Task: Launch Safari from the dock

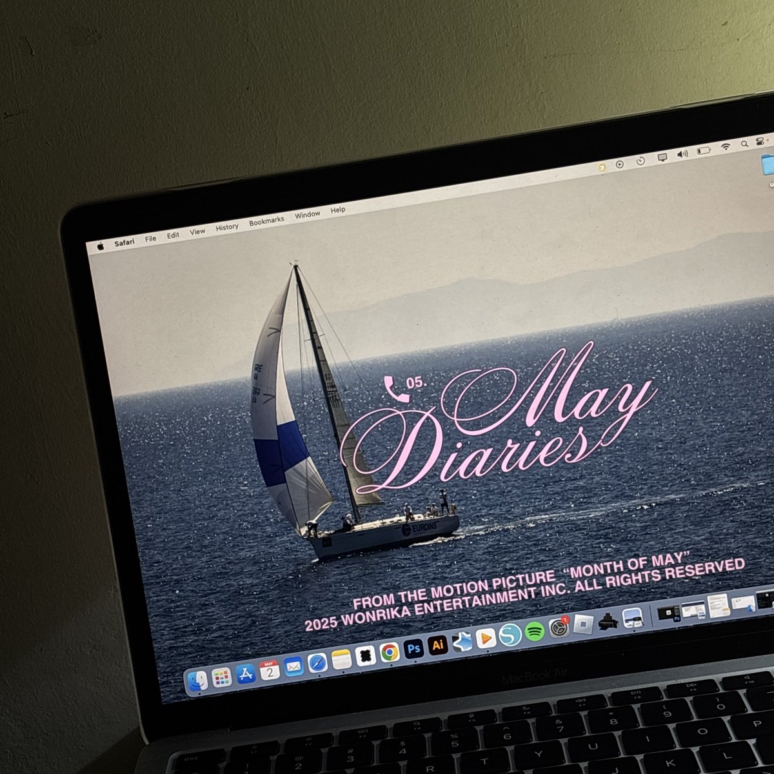Action: pos(317,663)
